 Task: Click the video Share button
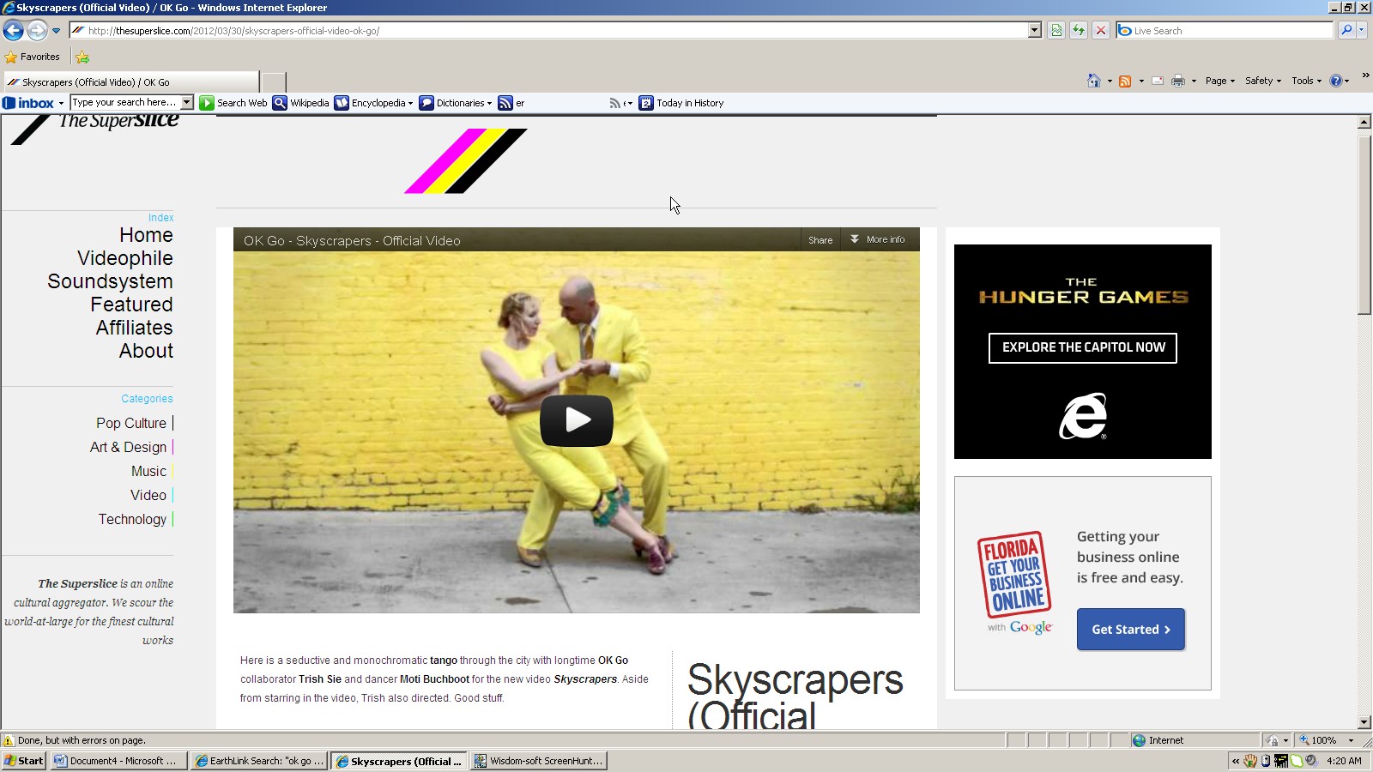820,240
